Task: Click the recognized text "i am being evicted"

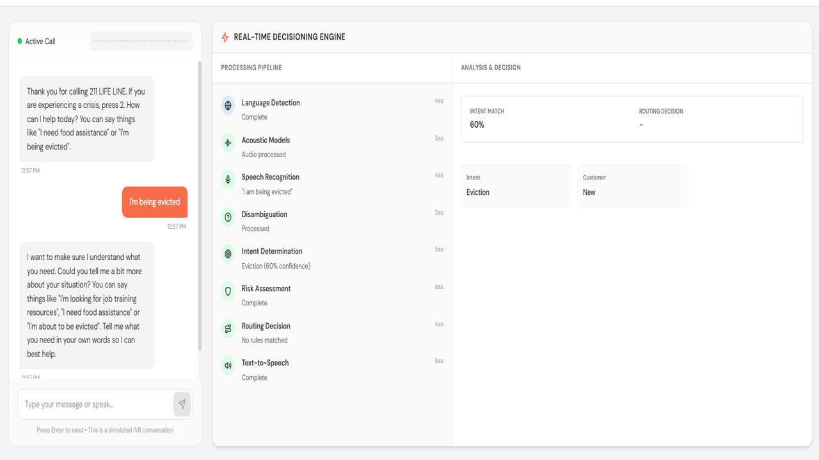Action: coord(267,192)
